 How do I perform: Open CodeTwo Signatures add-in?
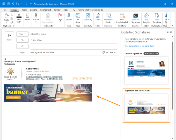[x=135, y=18]
